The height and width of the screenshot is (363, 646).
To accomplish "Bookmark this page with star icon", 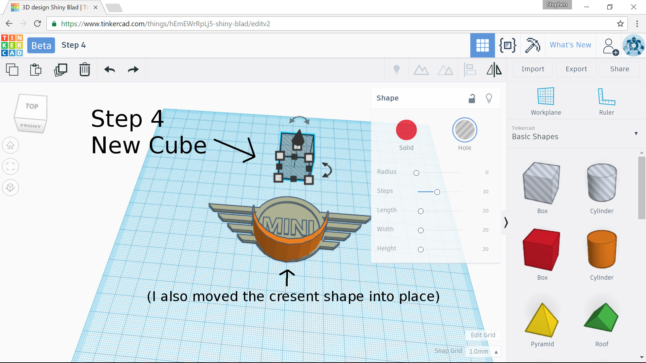I will [620, 24].
